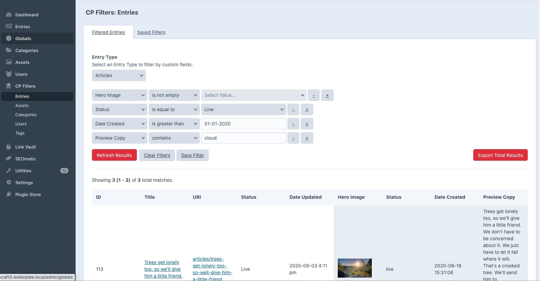Click the Plugin Store plug icon
Image resolution: width=540 pixels, height=281 pixels.
[9, 194]
